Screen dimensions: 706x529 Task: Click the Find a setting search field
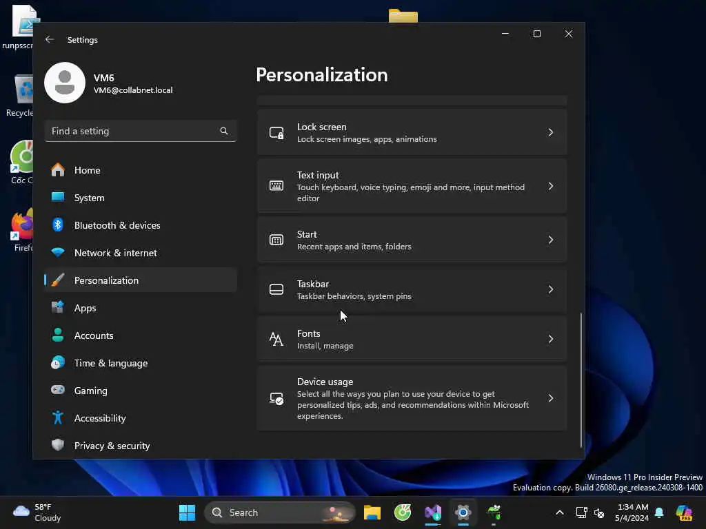point(141,131)
